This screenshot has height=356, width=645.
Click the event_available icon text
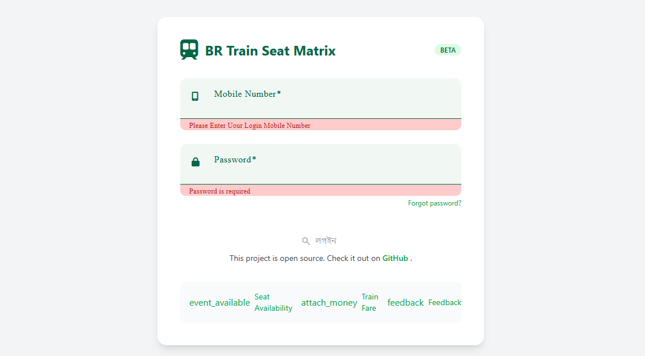[219, 303]
